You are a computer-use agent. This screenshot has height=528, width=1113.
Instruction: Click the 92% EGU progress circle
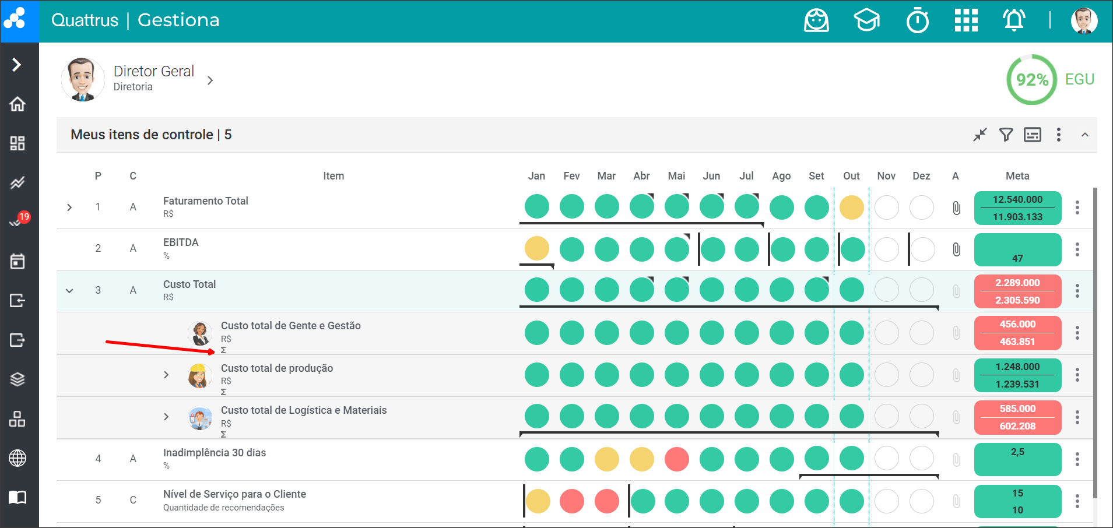(x=1031, y=80)
